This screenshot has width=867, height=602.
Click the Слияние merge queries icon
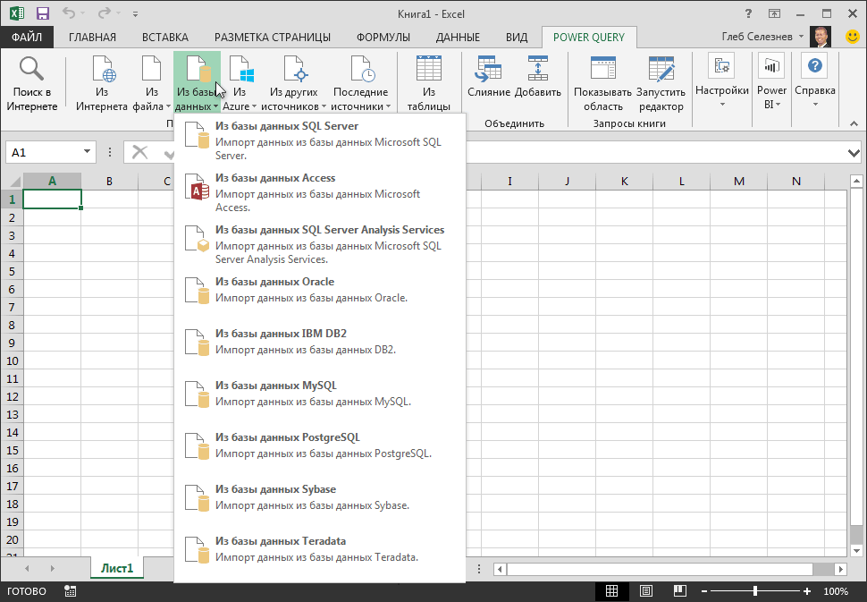click(488, 69)
